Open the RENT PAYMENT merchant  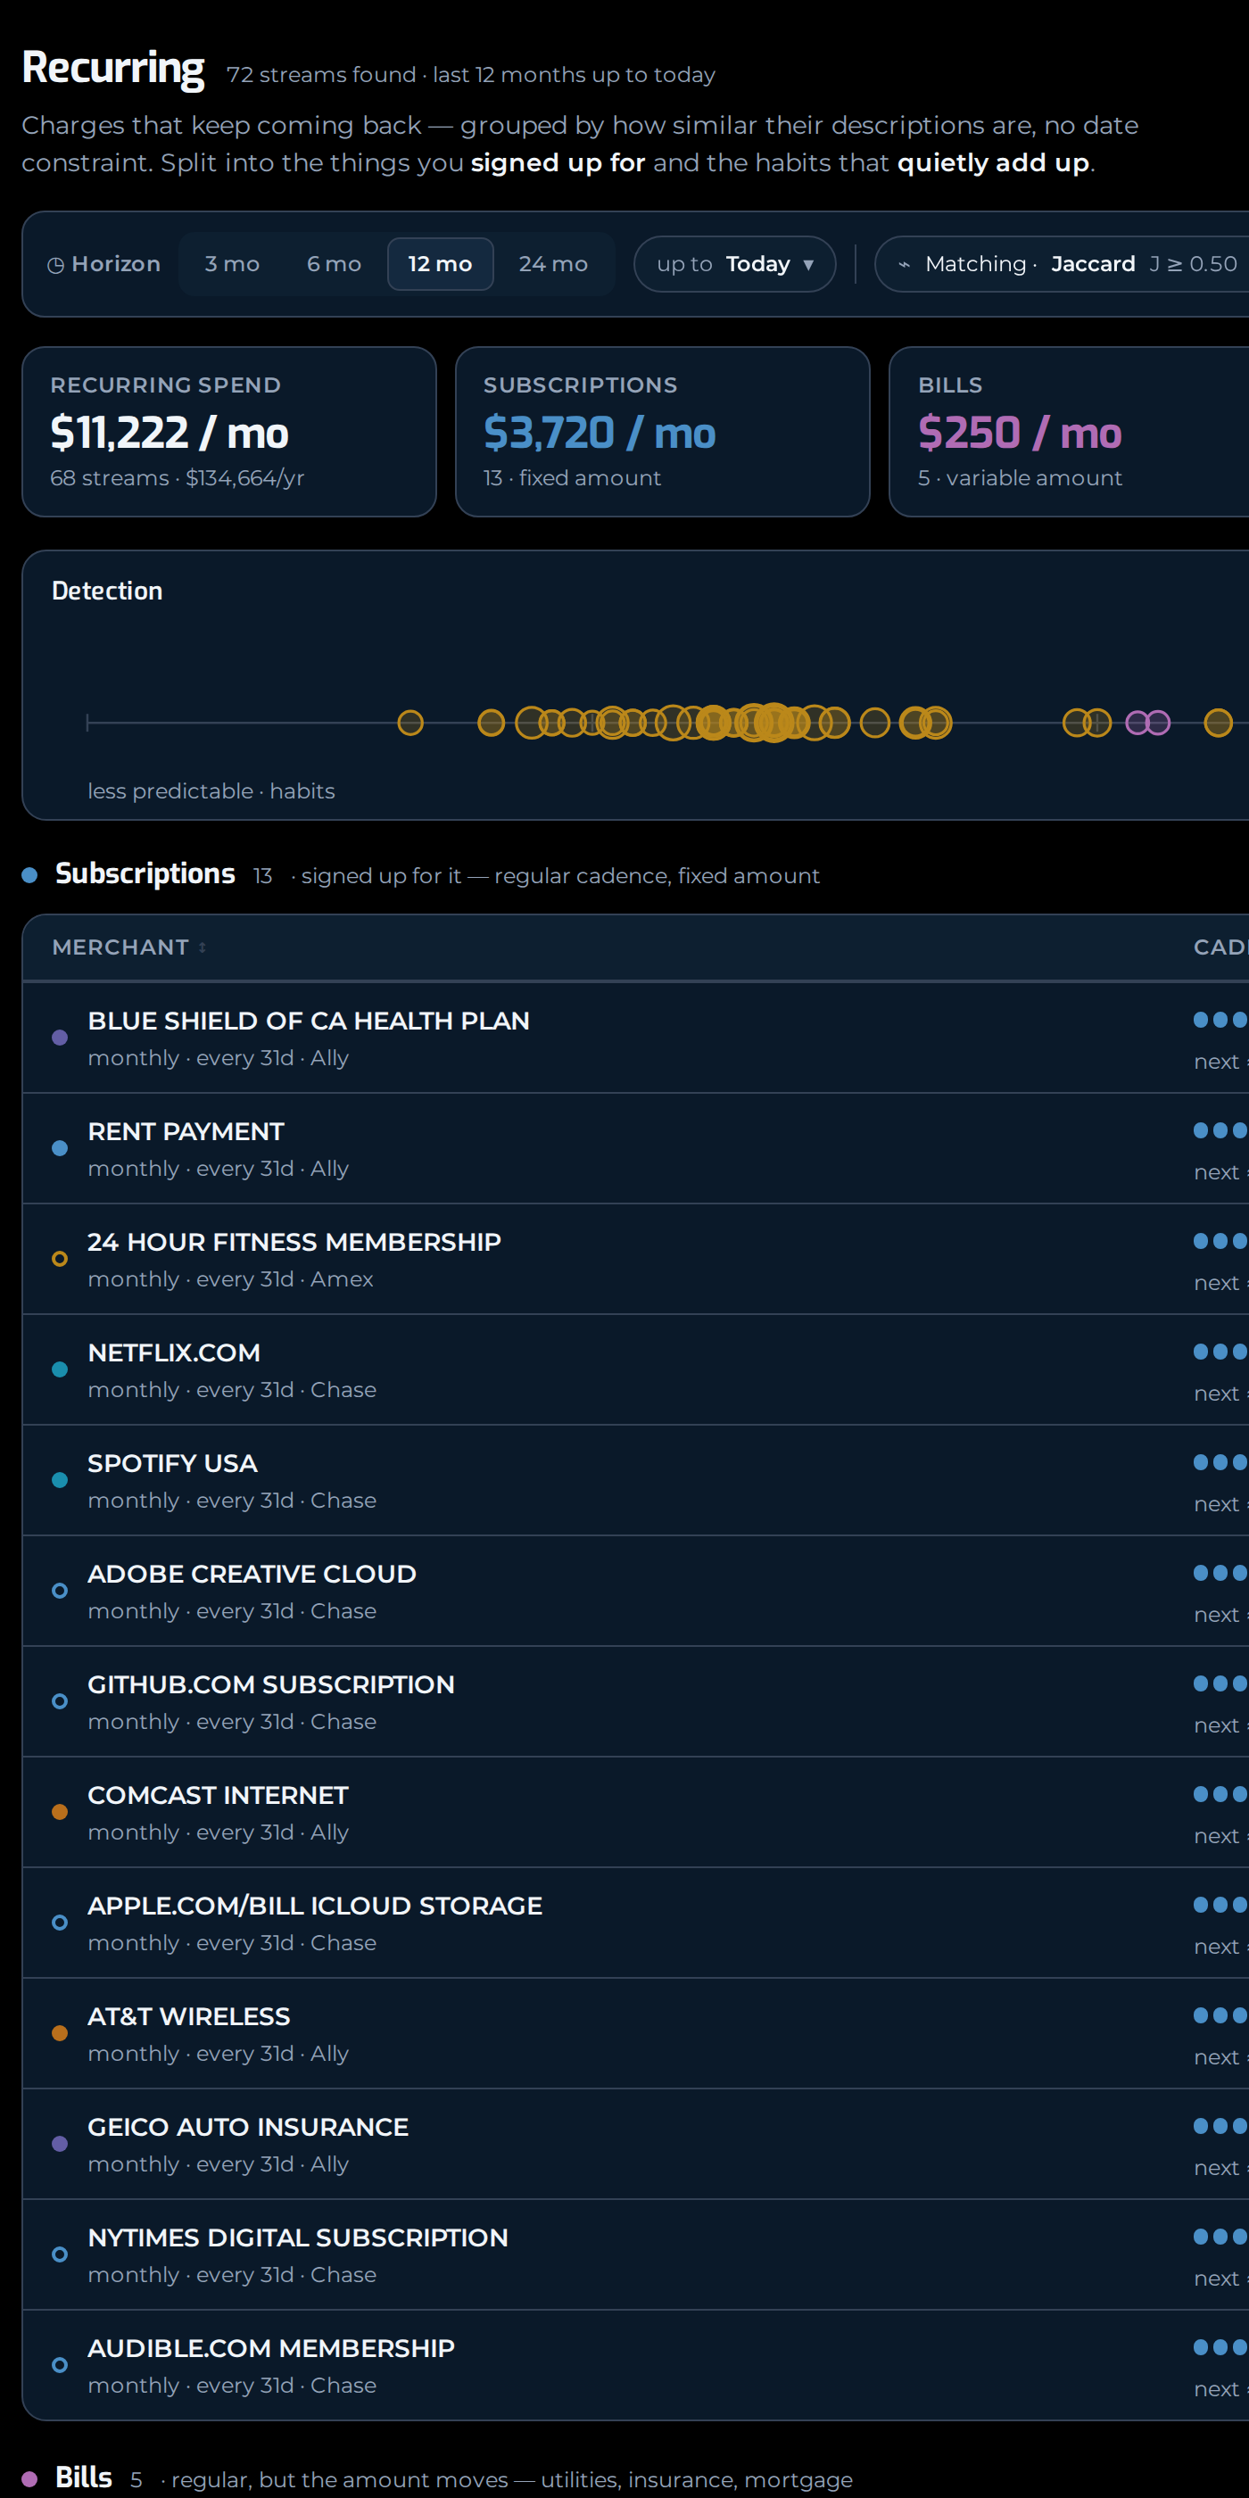(x=186, y=1131)
